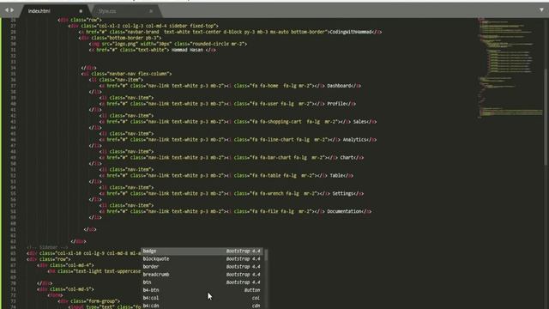The image size is (549, 309).
Task: Place cursor on 'Hammad Hasan' link text
Action: coord(187,50)
